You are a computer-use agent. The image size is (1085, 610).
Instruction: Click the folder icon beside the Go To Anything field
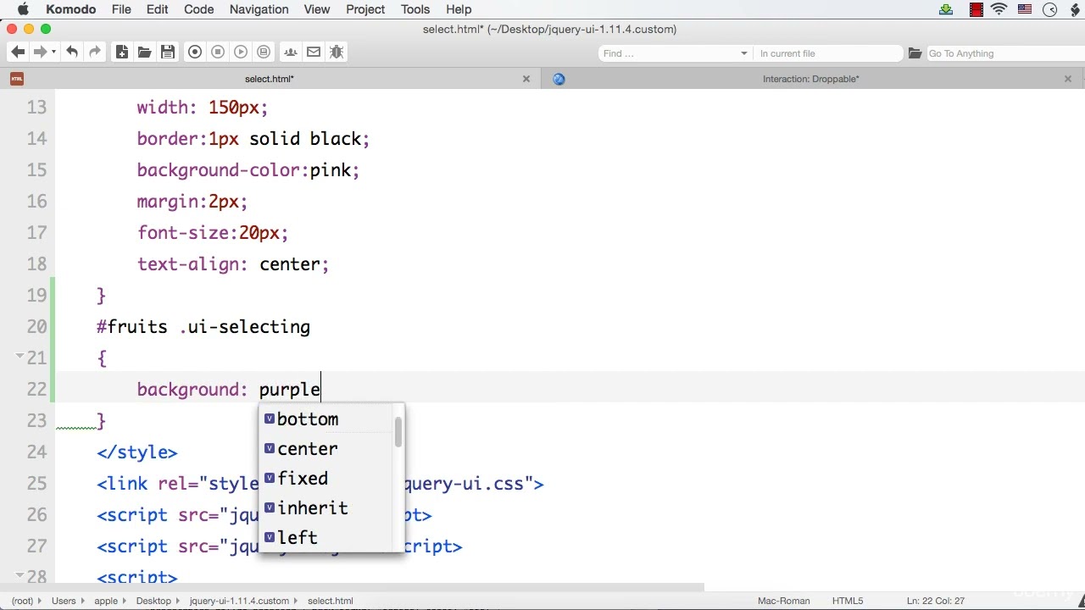[x=915, y=53]
